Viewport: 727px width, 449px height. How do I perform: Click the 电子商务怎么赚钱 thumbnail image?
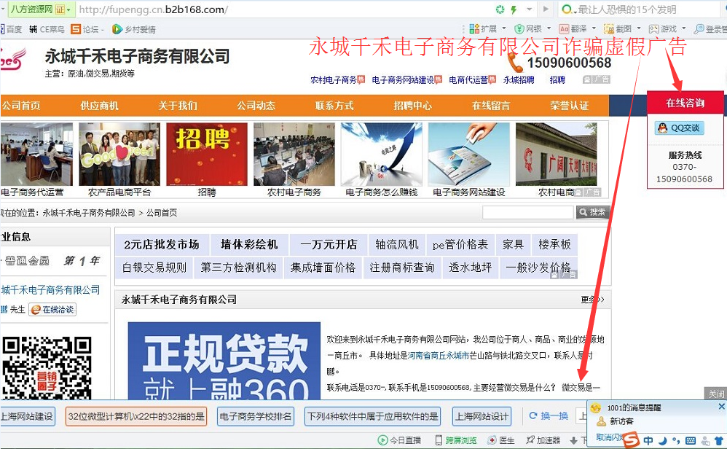click(381, 154)
